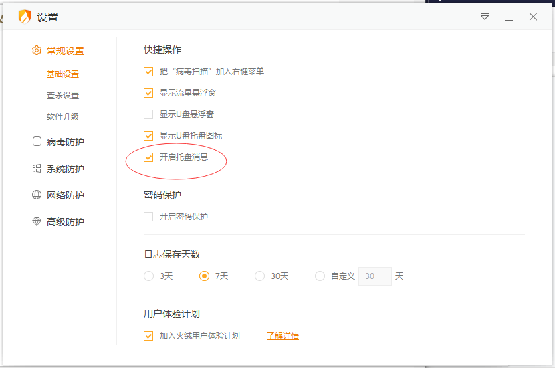This screenshot has height=368, width=555.
Task: Close the 设置 window
Action: (x=533, y=17)
